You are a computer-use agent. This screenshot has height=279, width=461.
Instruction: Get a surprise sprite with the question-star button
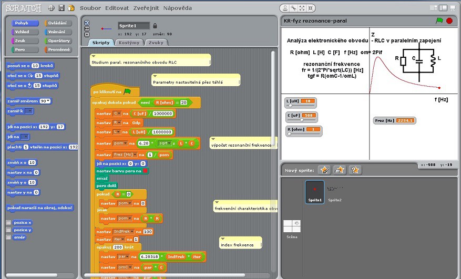pyautogui.click(x=355, y=170)
